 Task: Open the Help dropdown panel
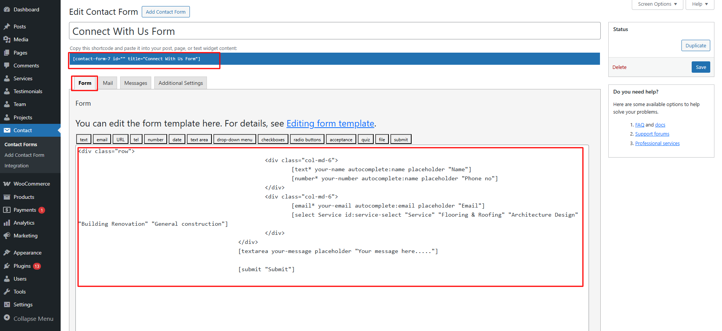[x=700, y=4]
